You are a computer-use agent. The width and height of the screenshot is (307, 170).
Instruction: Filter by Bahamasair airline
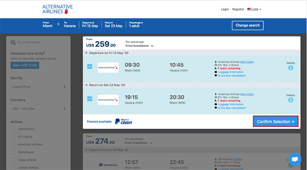click(13, 152)
